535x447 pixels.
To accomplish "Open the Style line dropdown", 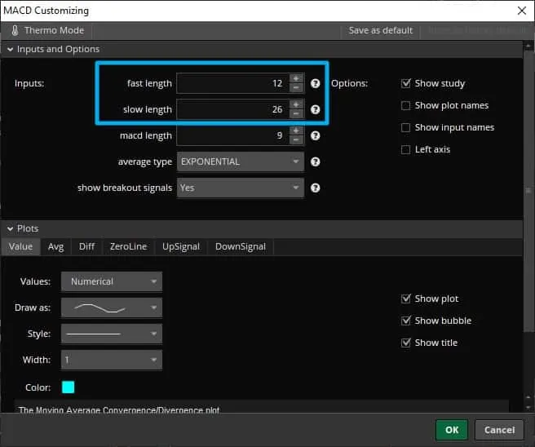I will (112, 334).
